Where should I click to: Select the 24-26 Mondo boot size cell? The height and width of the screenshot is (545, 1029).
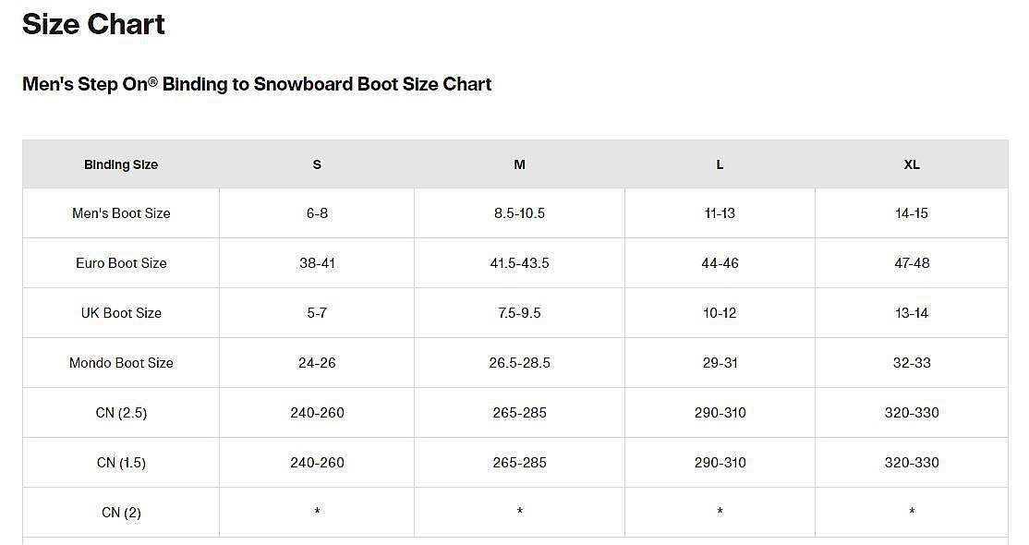click(317, 363)
